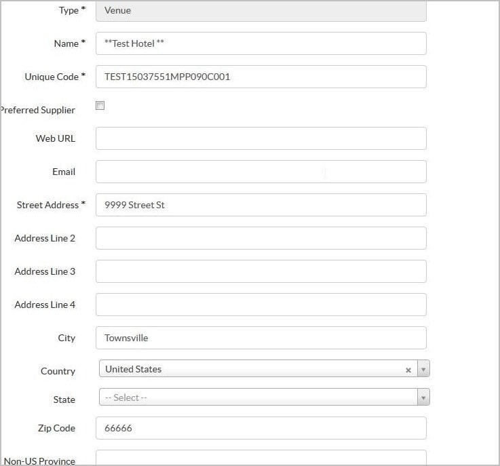Click into the Unique Code field
The height and width of the screenshot is (466, 500).
click(x=261, y=77)
